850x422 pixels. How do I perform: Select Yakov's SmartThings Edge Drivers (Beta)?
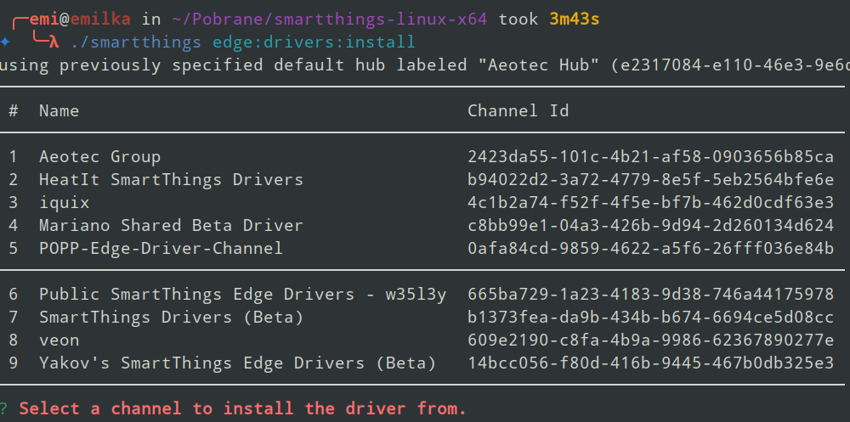tap(237, 363)
